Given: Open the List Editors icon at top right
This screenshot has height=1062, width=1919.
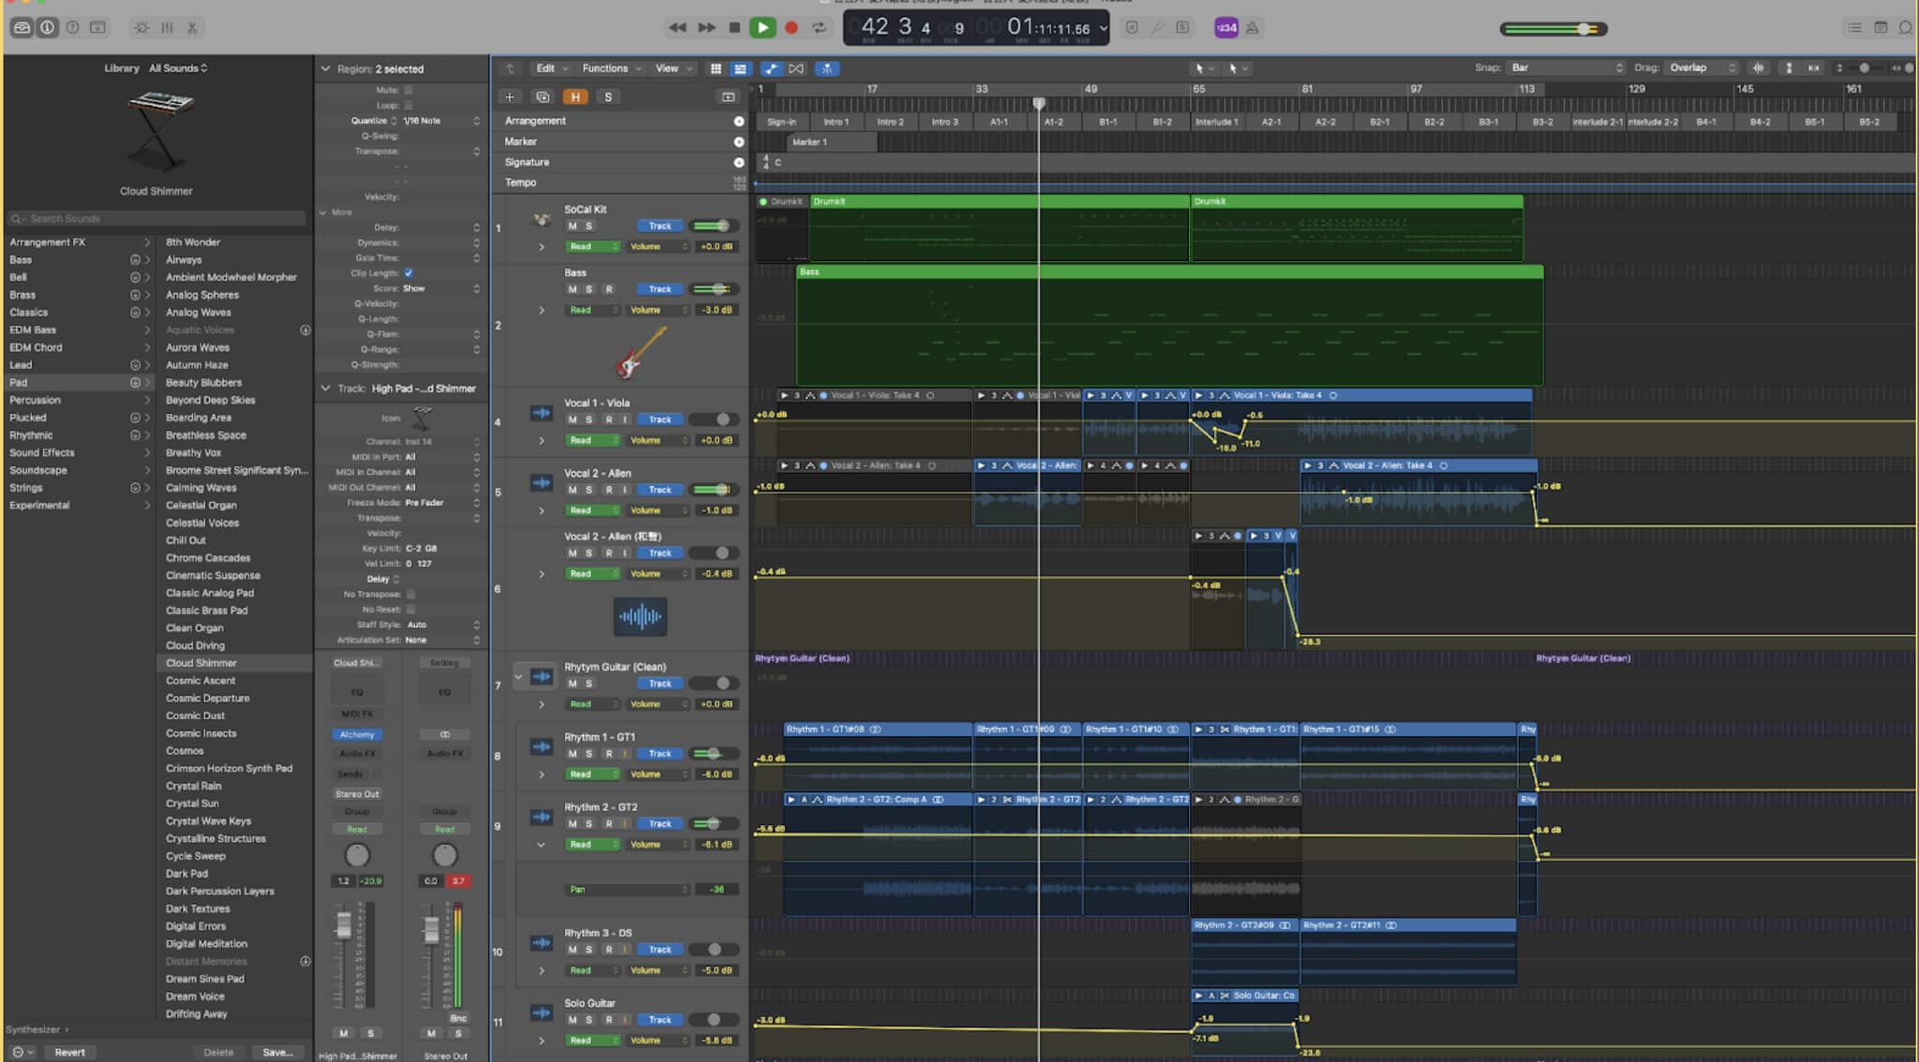Looking at the screenshot, I should tap(1854, 27).
